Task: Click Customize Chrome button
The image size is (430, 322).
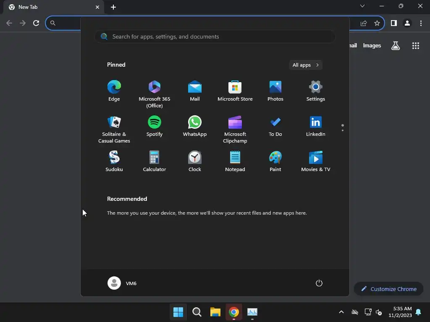Action: [388, 289]
